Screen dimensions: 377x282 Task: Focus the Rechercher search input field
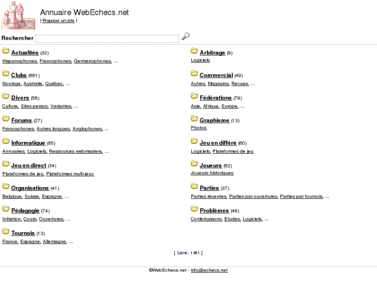[x=107, y=39]
